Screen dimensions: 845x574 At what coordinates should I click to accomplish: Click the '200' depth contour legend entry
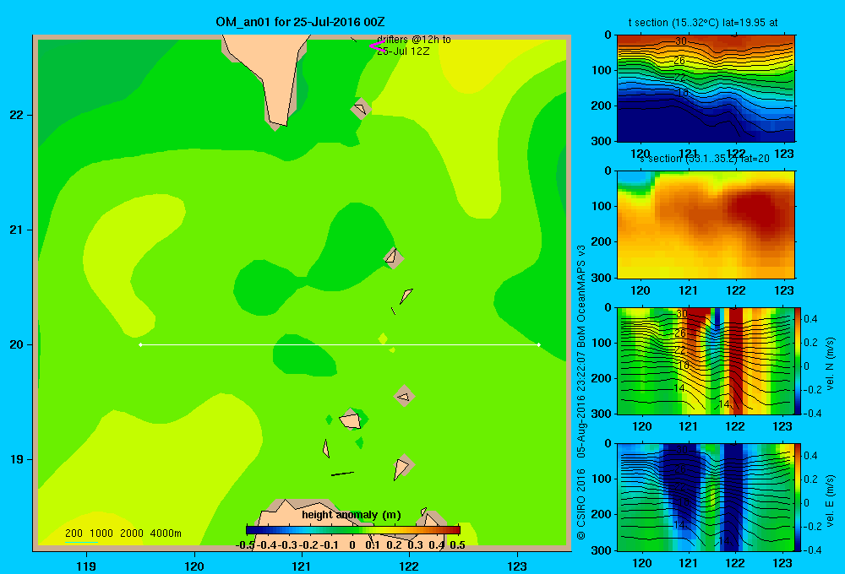(x=74, y=533)
